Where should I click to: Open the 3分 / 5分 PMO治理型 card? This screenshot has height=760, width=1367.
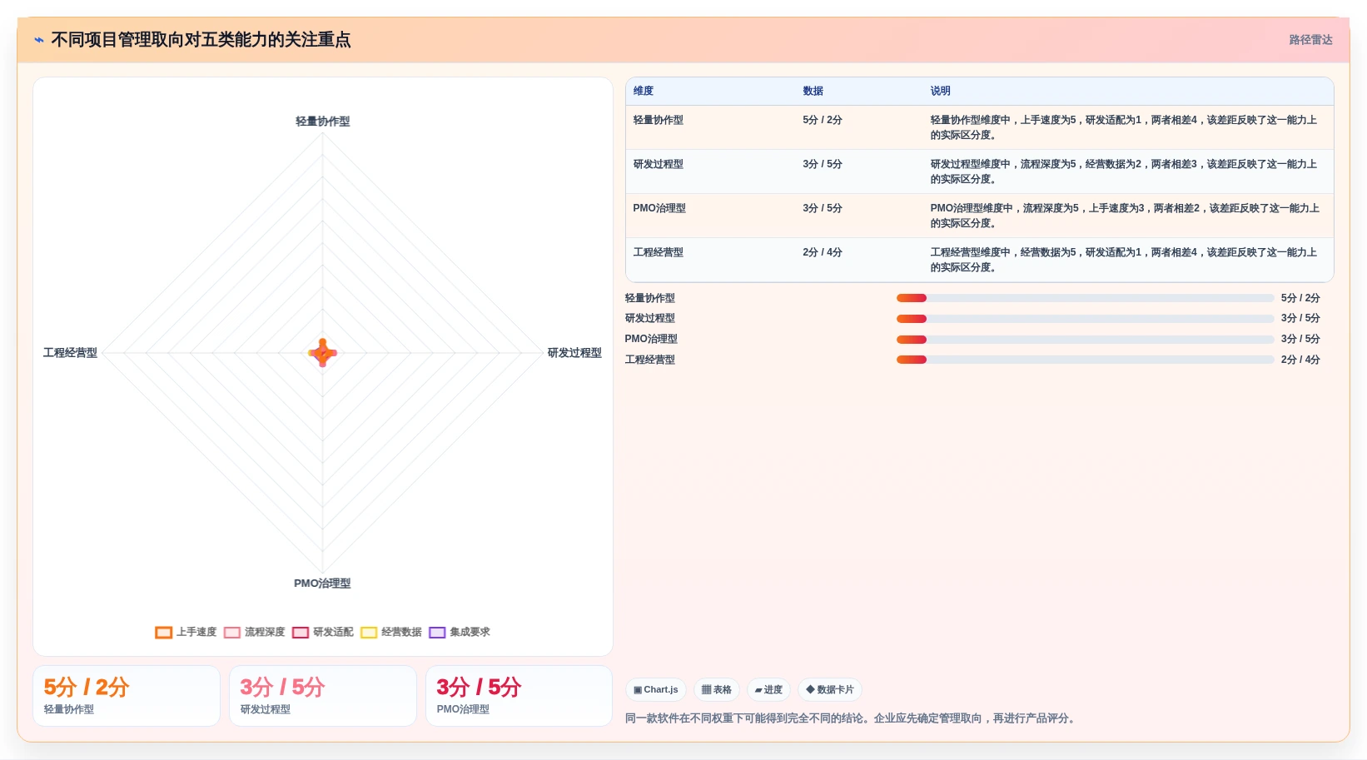[519, 696]
